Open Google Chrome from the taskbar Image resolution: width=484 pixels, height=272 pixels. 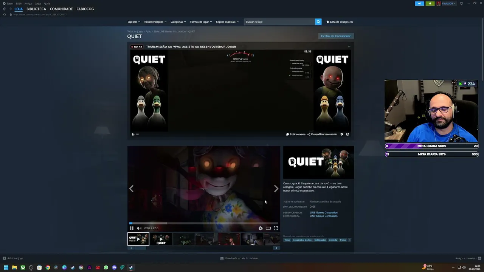(48, 267)
